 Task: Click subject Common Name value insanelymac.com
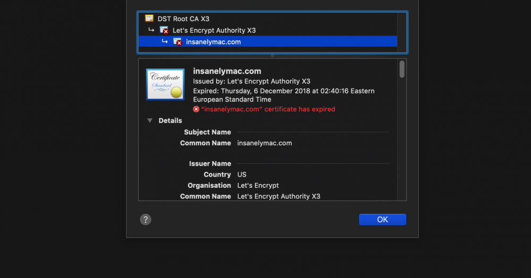pyautogui.click(x=264, y=143)
